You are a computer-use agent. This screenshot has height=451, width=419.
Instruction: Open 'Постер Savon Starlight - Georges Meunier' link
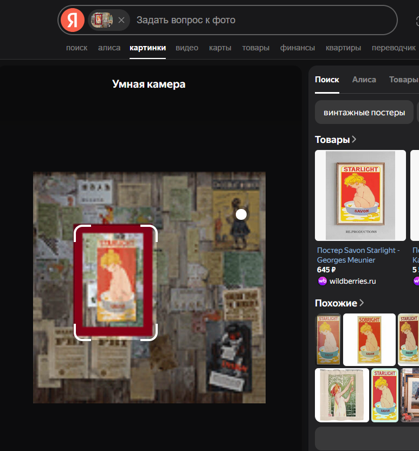358,255
